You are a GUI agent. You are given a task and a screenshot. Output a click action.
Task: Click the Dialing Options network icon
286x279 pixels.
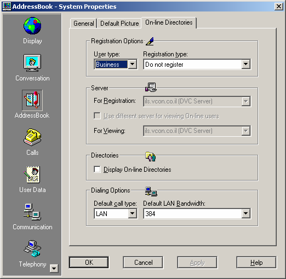tap(151, 191)
